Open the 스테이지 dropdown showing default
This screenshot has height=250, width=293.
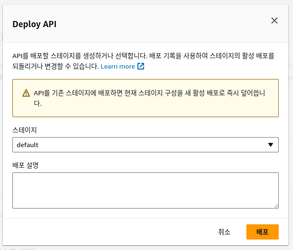146,145
